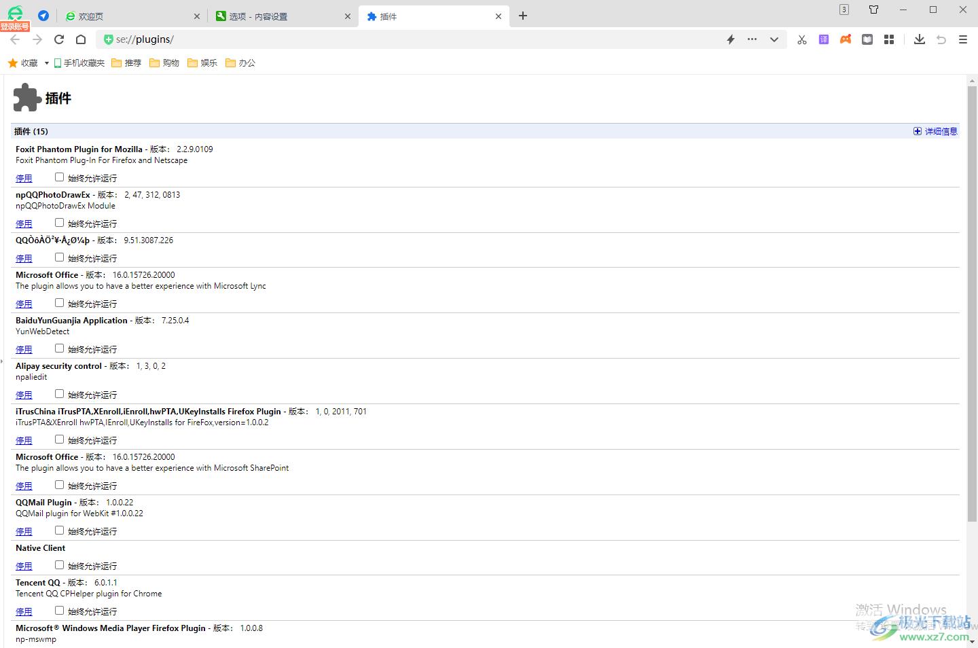
Task: Click the sidebar expand handle on left edge
Action: click(2, 361)
